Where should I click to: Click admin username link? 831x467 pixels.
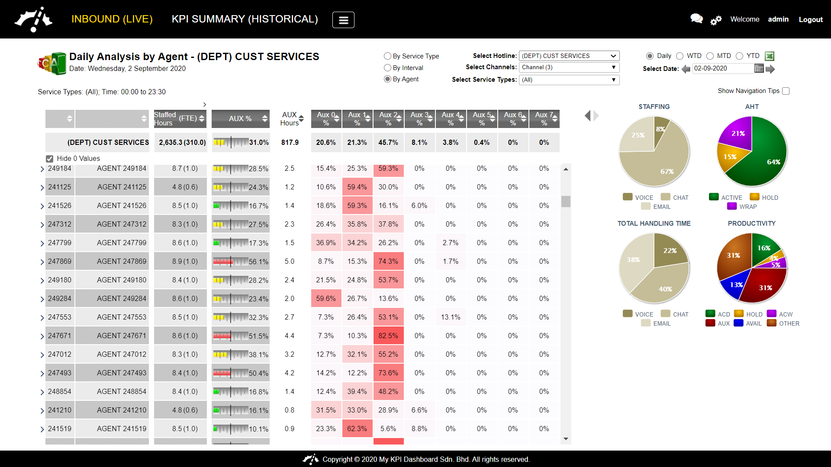[778, 19]
